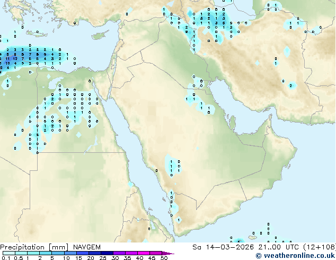Click the arrow tip ending the legend bar
The height and width of the screenshot is (260, 336).
click(168, 253)
